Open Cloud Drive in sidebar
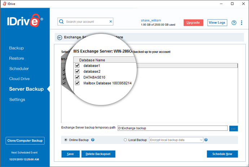Screen dimensions: 249x167 tap(19, 79)
